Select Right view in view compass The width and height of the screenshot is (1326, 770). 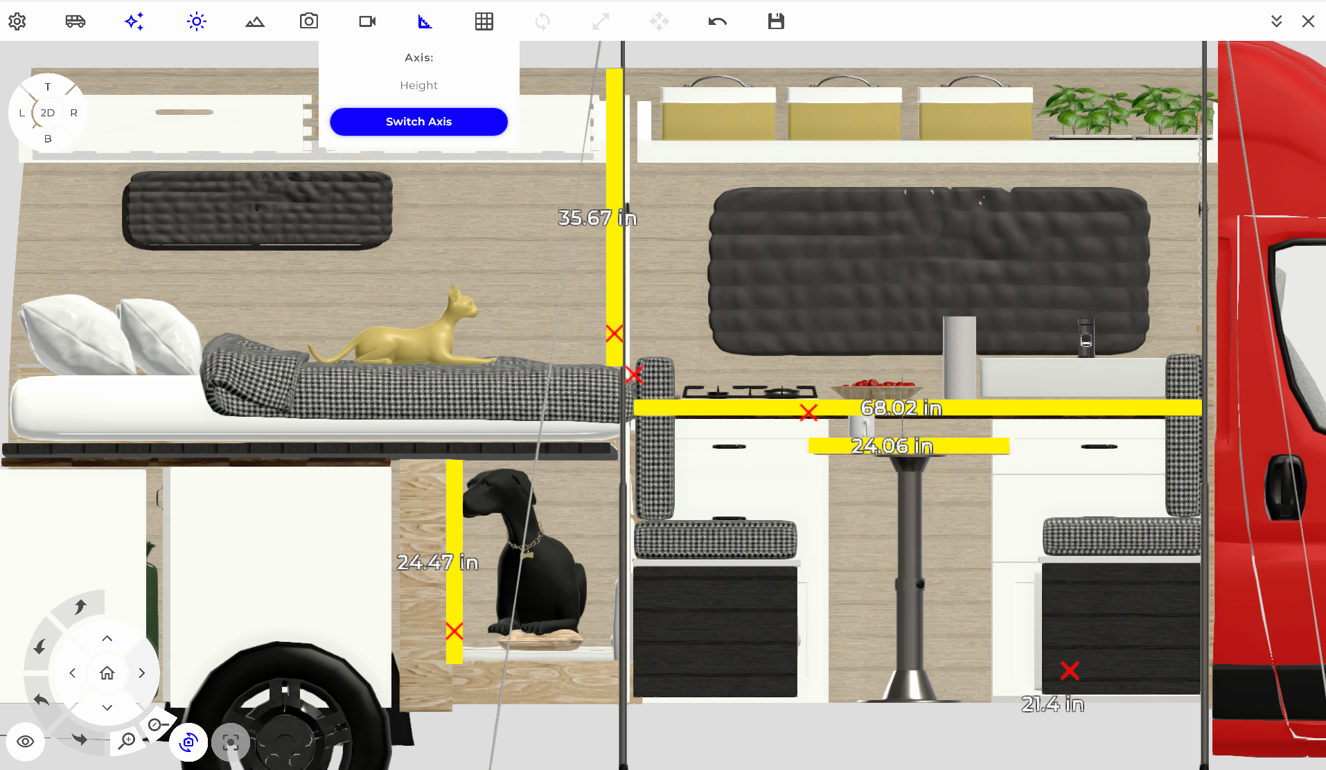73,113
